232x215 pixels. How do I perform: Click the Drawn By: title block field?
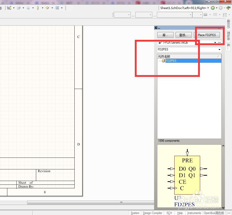tap(26, 187)
